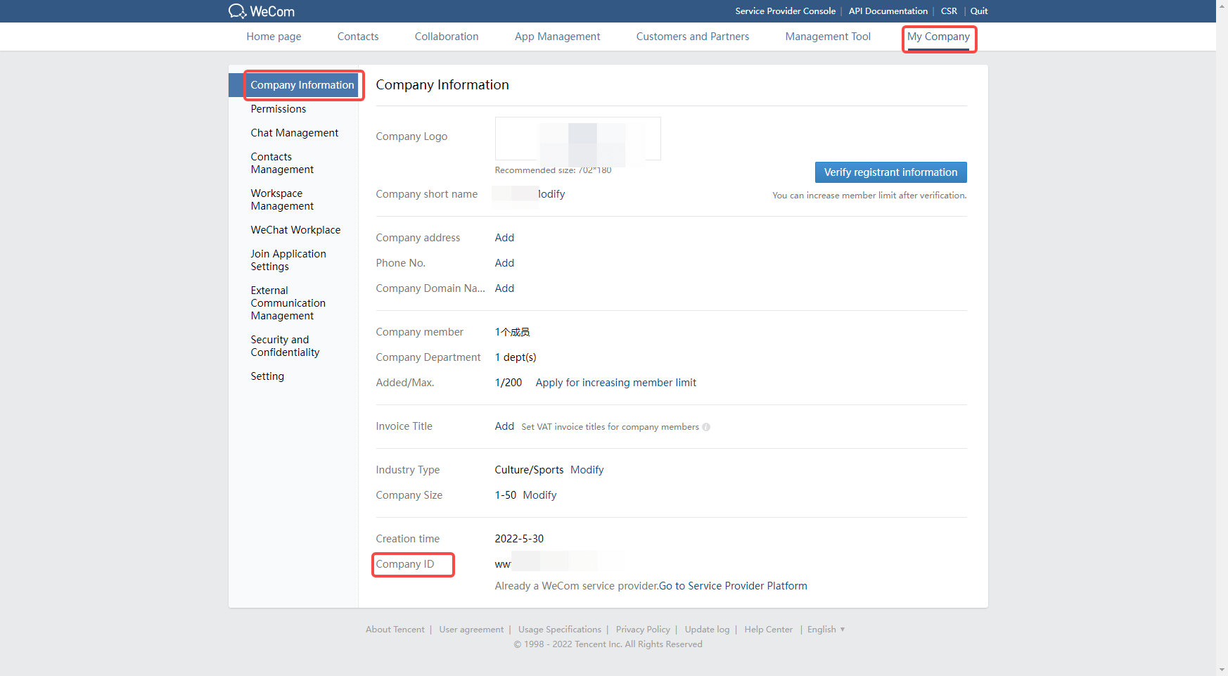Apply for increasing member limit
This screenshot has width=1228, height=676.
click(615, 383)
